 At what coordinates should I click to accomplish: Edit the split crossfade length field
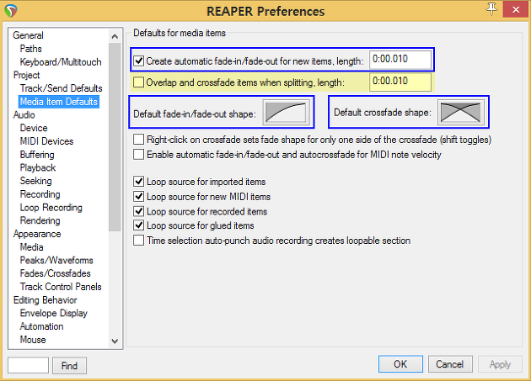coord(400,82)
